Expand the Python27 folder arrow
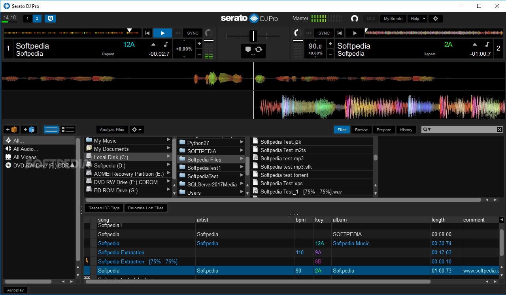 click(242, 143)
